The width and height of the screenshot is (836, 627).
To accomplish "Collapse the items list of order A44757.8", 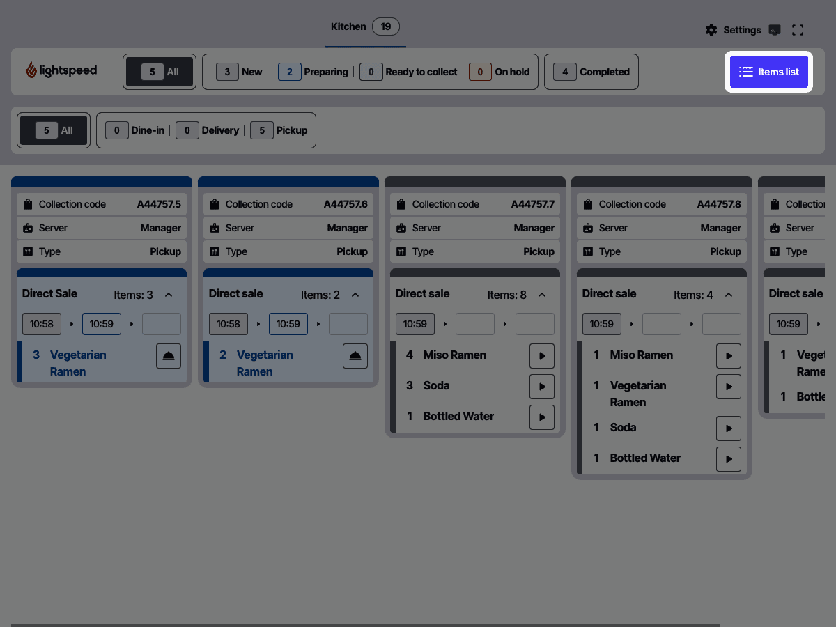I will click(x=729, y=295).
